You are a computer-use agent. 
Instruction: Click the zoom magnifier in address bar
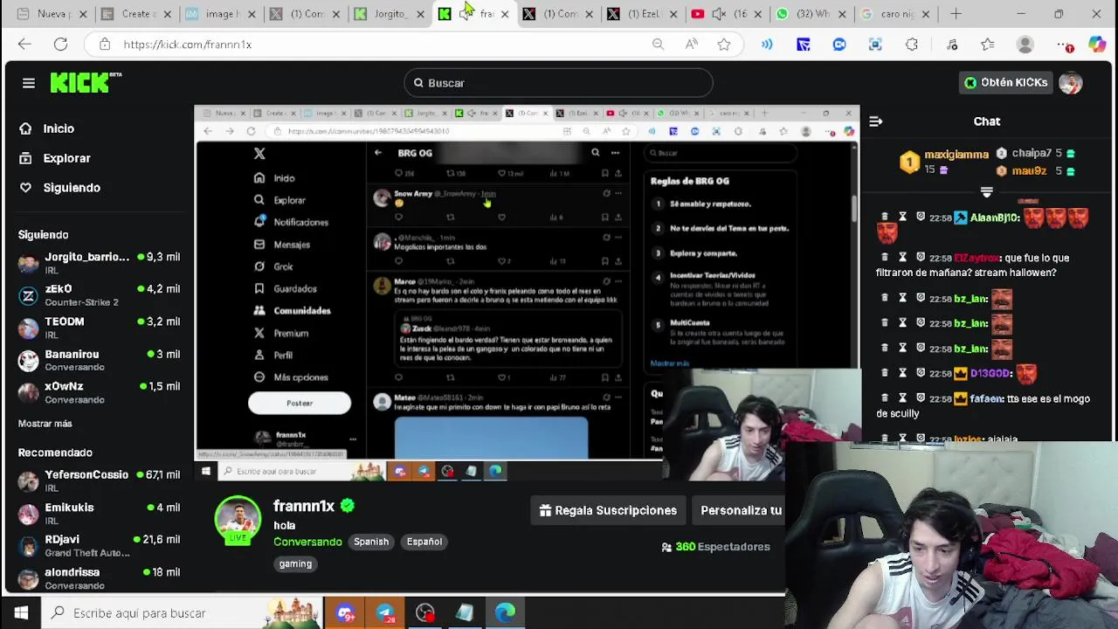[658, 45]
